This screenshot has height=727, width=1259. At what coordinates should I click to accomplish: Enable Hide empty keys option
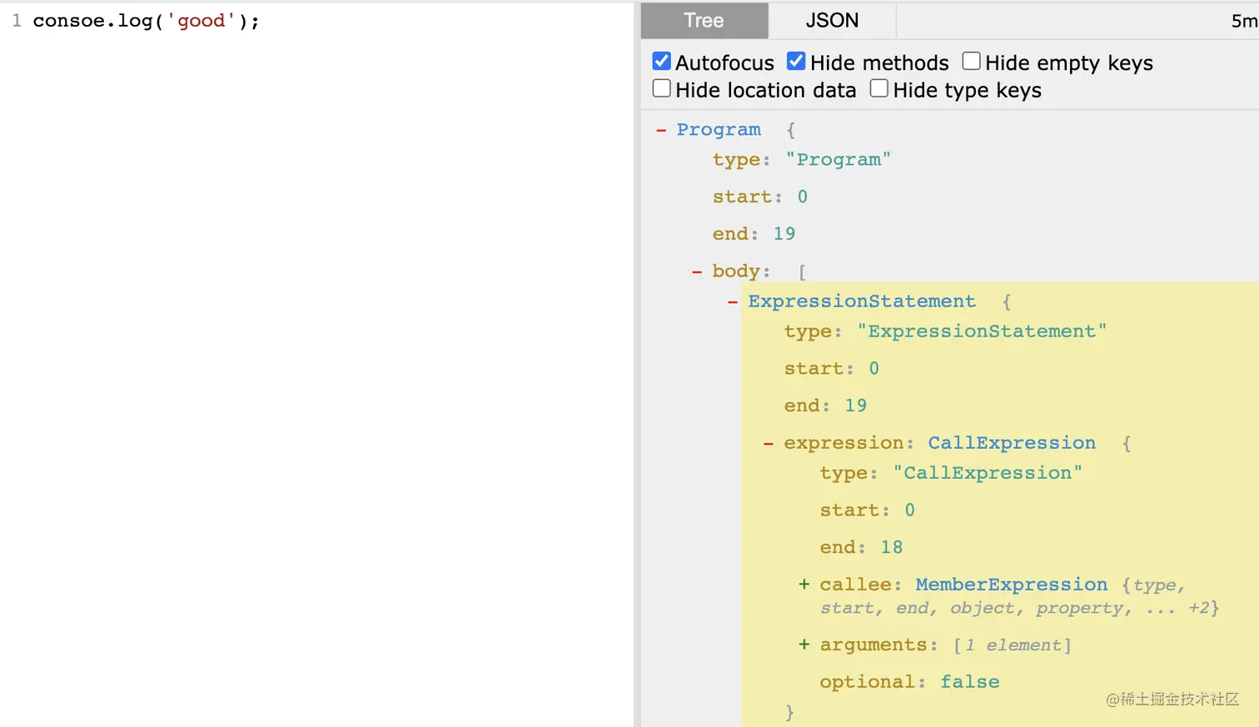971,62
